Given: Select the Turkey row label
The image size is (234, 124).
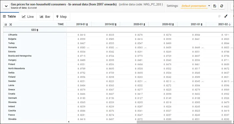Looking at the screenshot, I should point(11,43).
